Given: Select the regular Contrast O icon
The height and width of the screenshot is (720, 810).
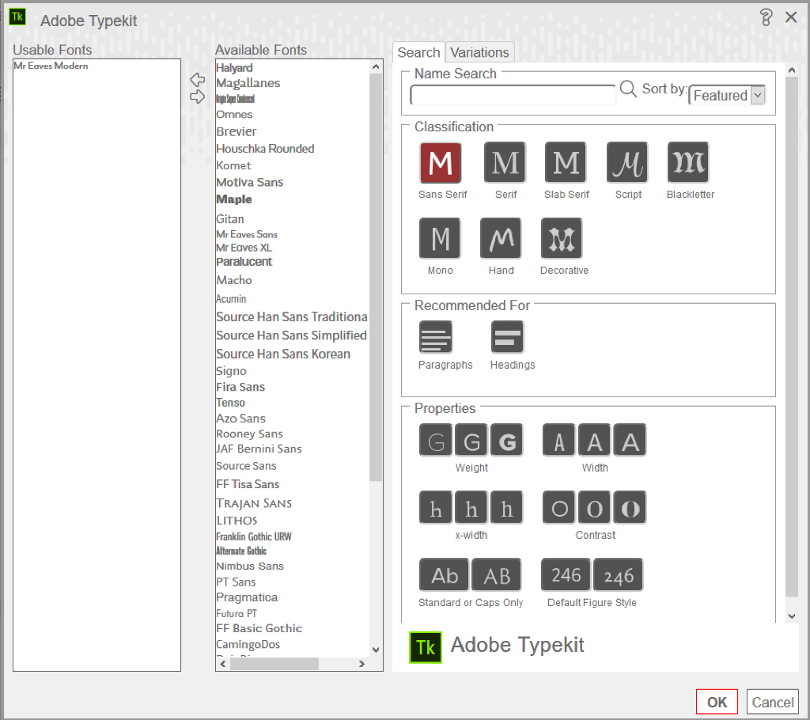Looking at the screenshot, I should [594, 507].
